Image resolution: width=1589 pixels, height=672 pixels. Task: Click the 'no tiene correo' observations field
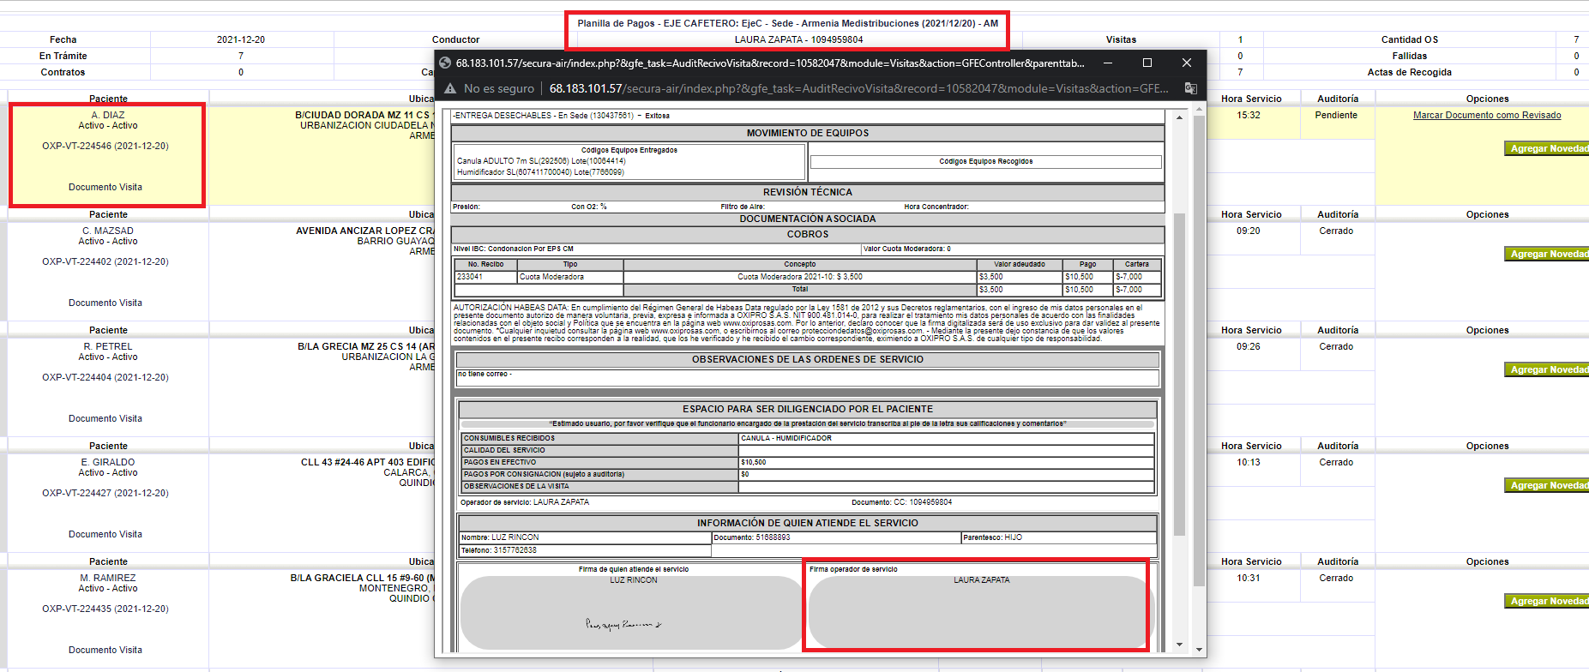[808, 378]
